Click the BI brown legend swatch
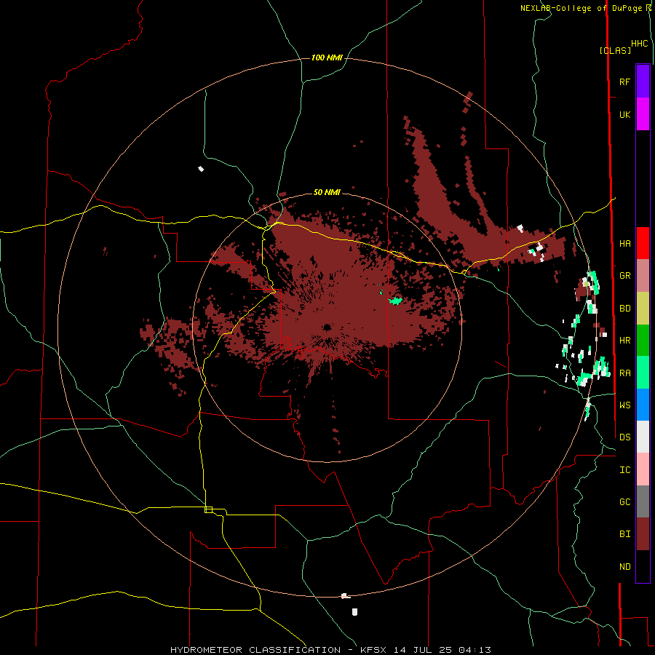655x655 pixels. (x=643, y=534)
